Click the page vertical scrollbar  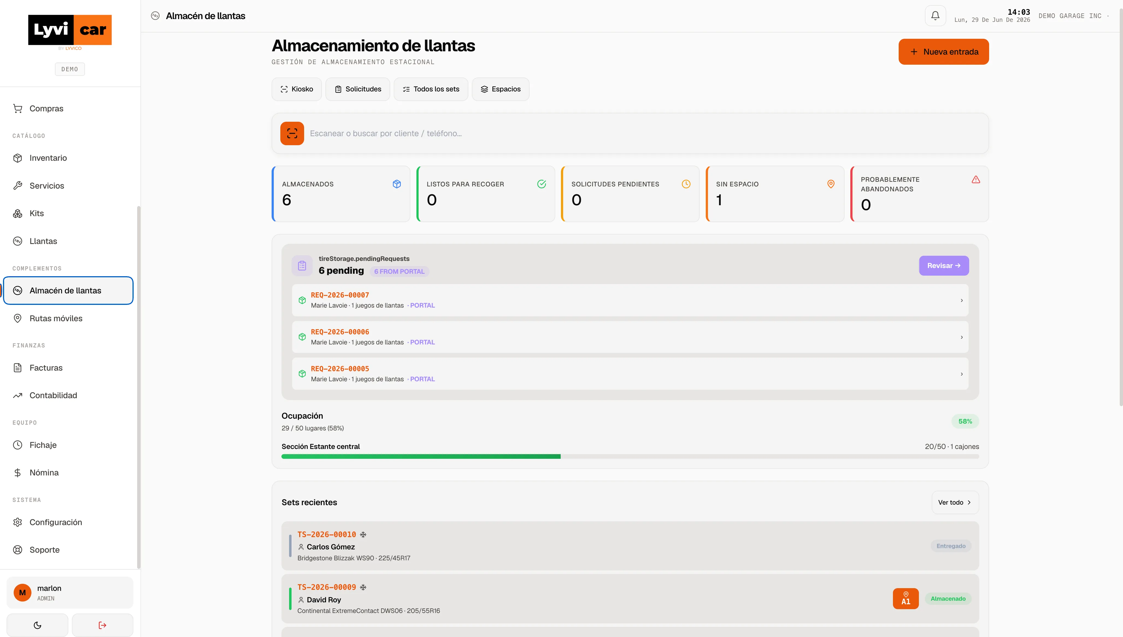[1121, 208]
